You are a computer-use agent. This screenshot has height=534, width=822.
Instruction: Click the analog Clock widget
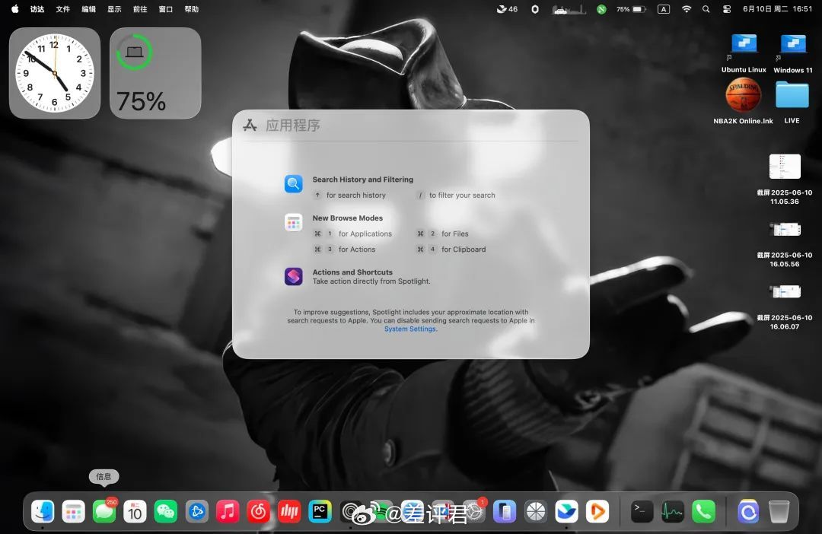pos(55,73)
